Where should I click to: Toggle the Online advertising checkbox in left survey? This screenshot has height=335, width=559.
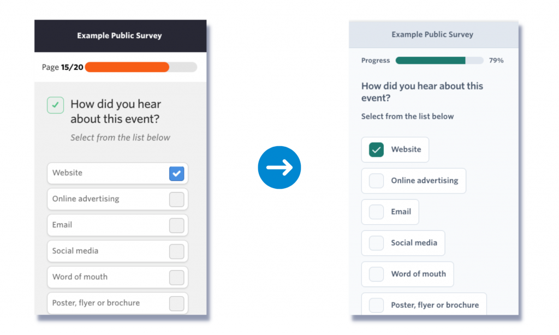[x=176, y=199]
